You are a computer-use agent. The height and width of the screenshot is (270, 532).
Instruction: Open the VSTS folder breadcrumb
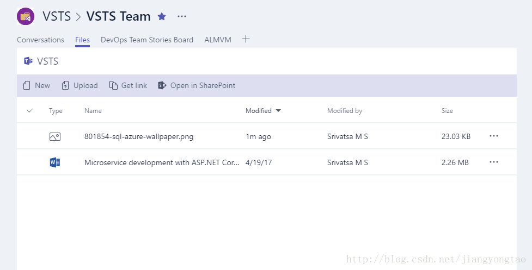pyautogui.click(x=47, y=61)
